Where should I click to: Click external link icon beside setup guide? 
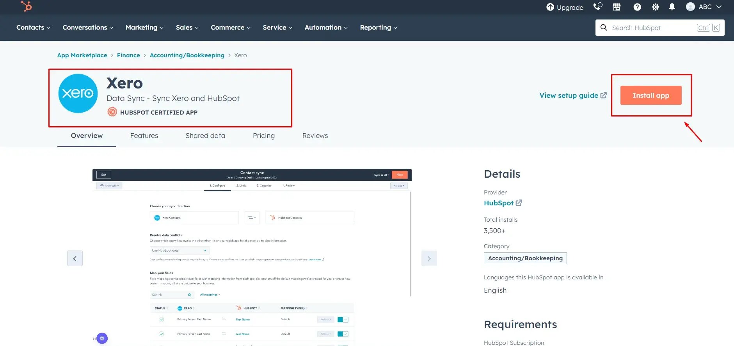[604, 95]
